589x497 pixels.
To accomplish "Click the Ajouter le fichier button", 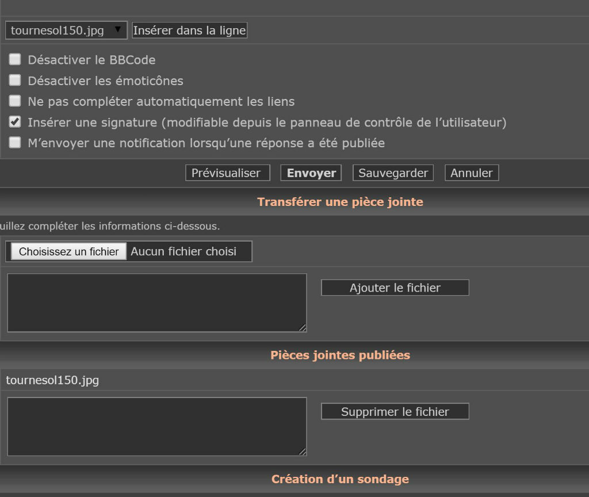I will [x=395, y=288].
